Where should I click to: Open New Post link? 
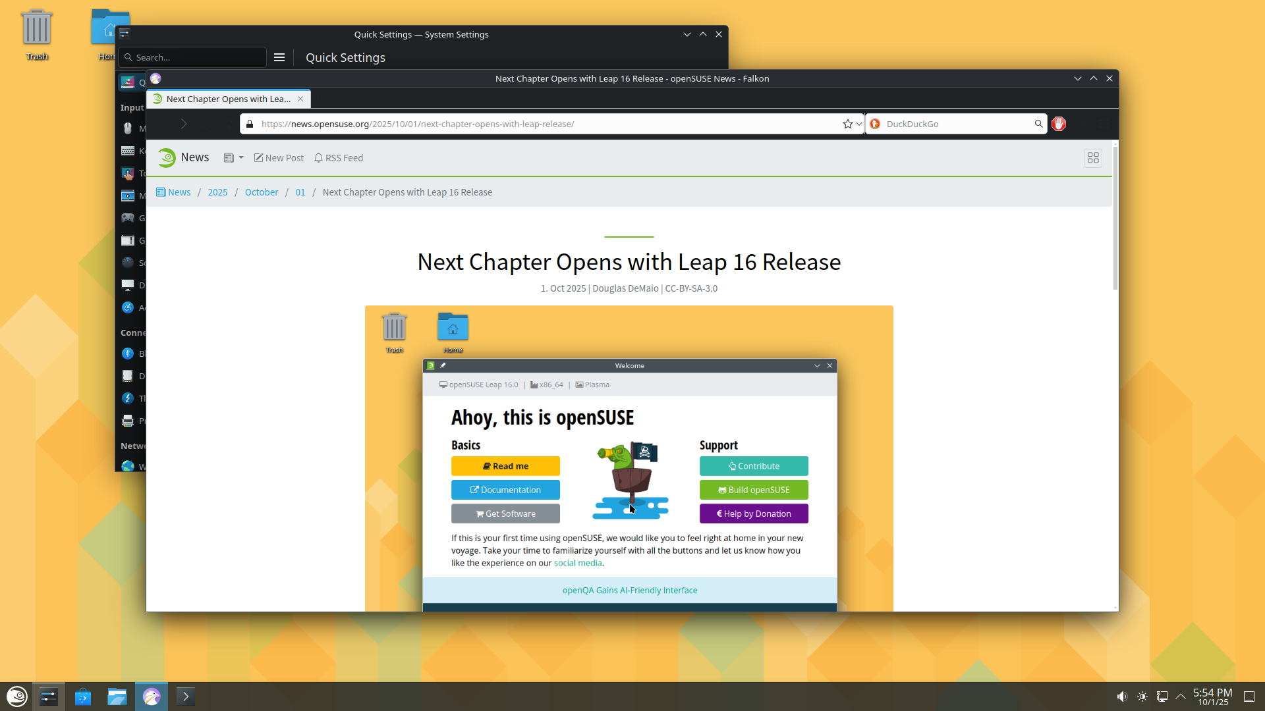tap(279, 158)
